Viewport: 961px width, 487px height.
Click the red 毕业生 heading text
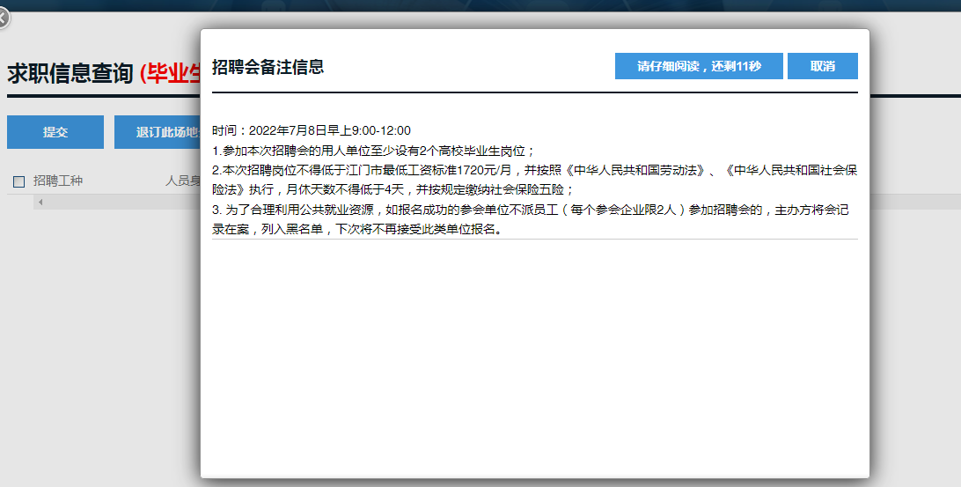(172, 73)
